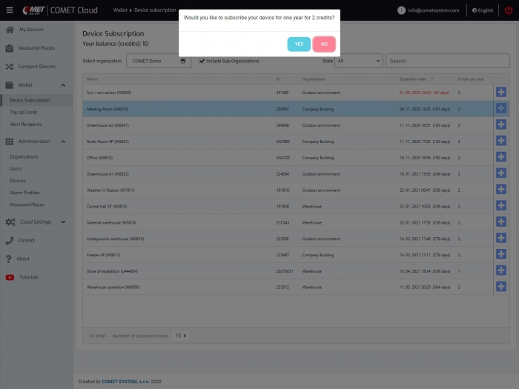Decline subscription with NO button
This screenshot has width=519, height=389.
coord(324,44)
